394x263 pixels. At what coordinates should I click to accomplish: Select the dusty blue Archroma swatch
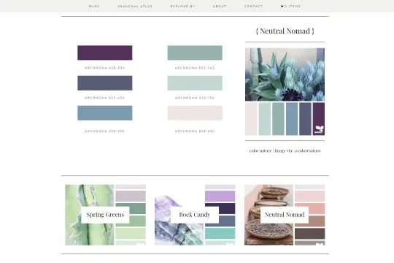[105, 113]
